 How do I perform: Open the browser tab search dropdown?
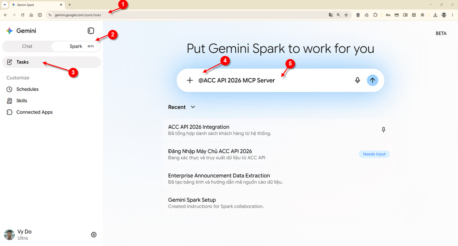coord(4,4)
